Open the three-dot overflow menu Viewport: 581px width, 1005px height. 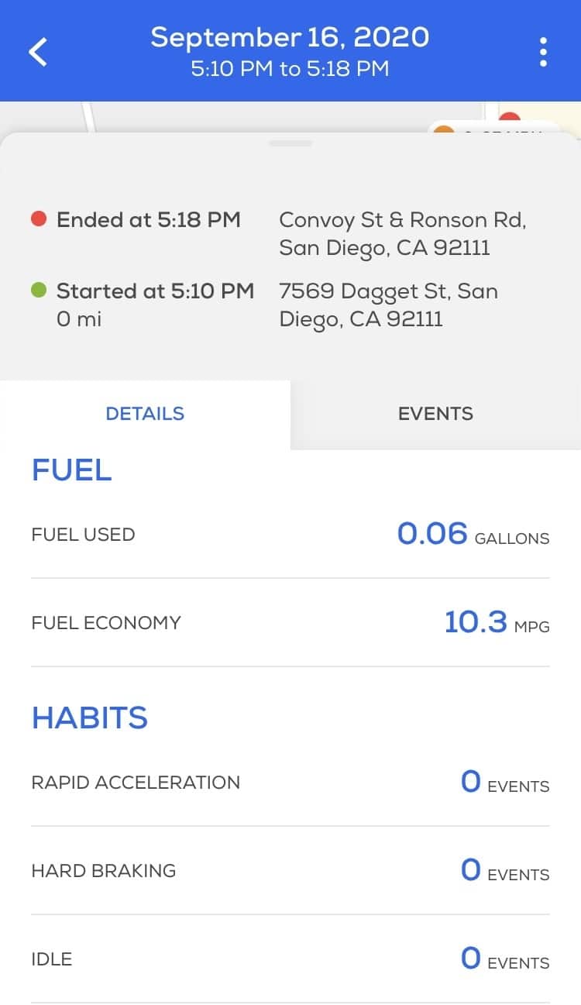coord(544,52)
